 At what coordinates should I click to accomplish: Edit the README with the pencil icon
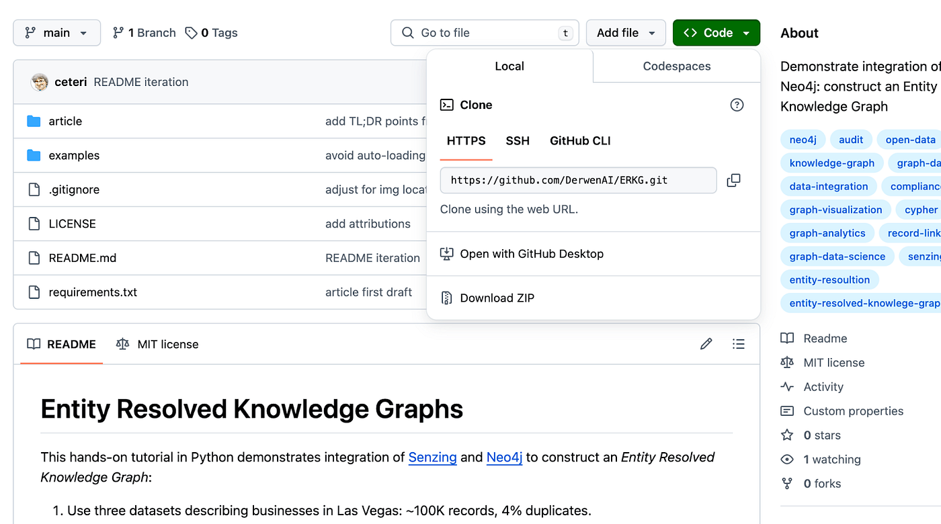coord(706,344)
